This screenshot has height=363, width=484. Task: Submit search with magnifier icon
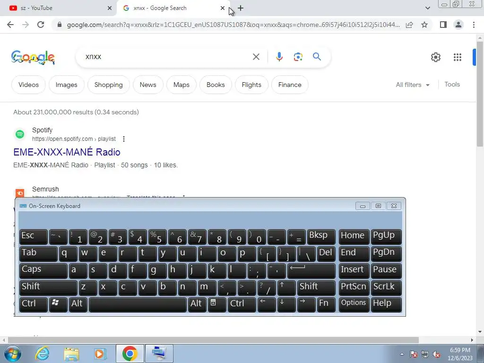coord(317,57)
